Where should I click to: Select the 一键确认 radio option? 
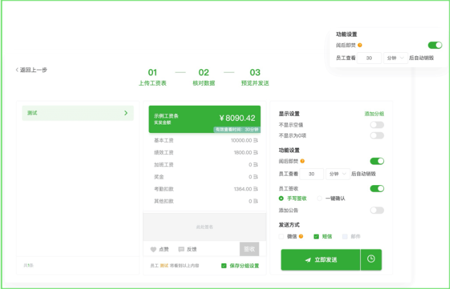(331, 199)
